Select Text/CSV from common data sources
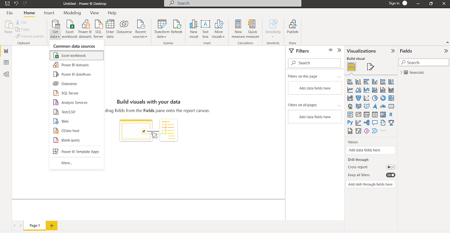The image size is (450, 233). click(69, 112)
